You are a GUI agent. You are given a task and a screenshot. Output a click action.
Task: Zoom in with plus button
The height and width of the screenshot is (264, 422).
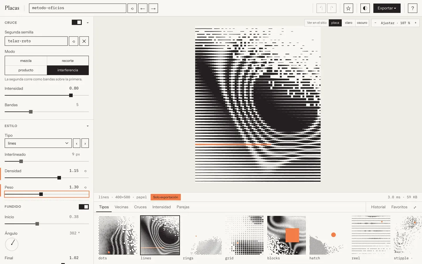pos(415,23)
